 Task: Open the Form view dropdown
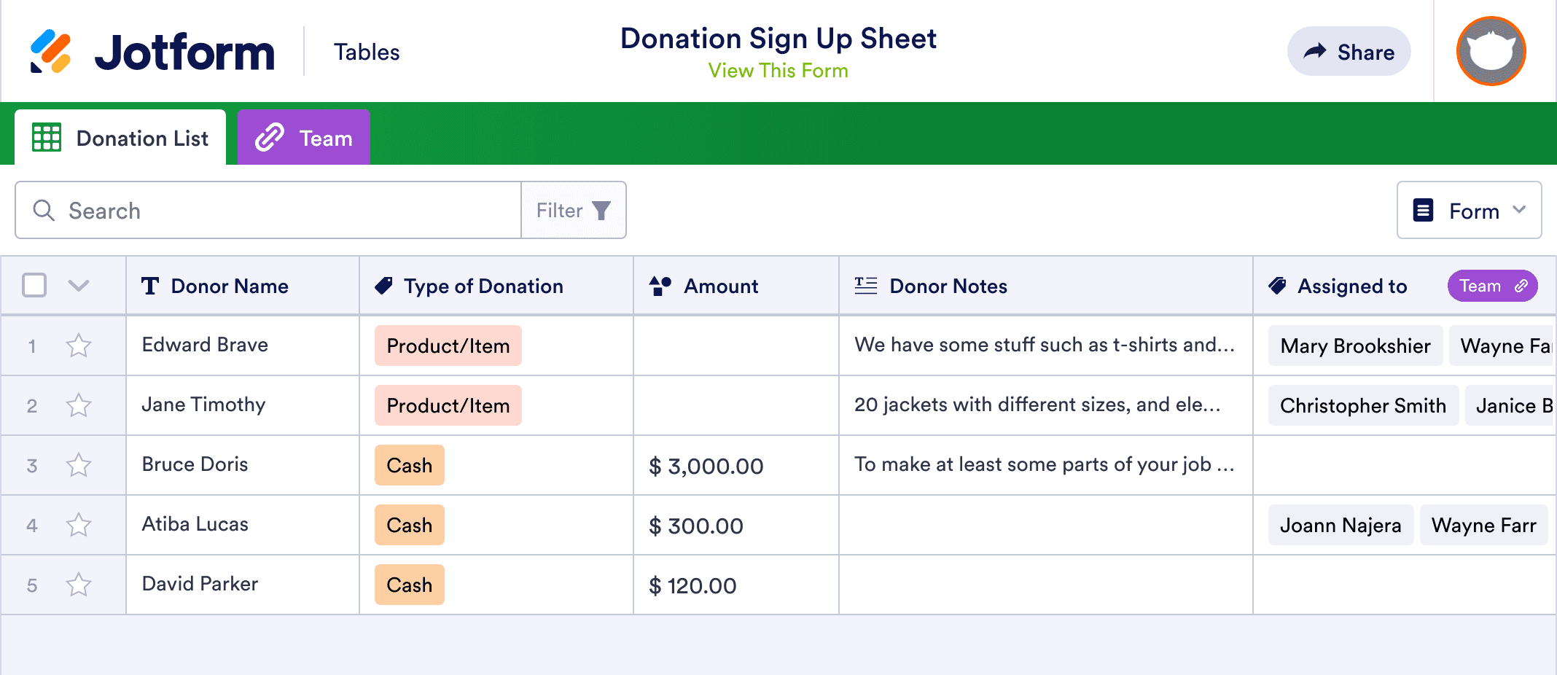pyautogui.click(x=1469, y=211)
